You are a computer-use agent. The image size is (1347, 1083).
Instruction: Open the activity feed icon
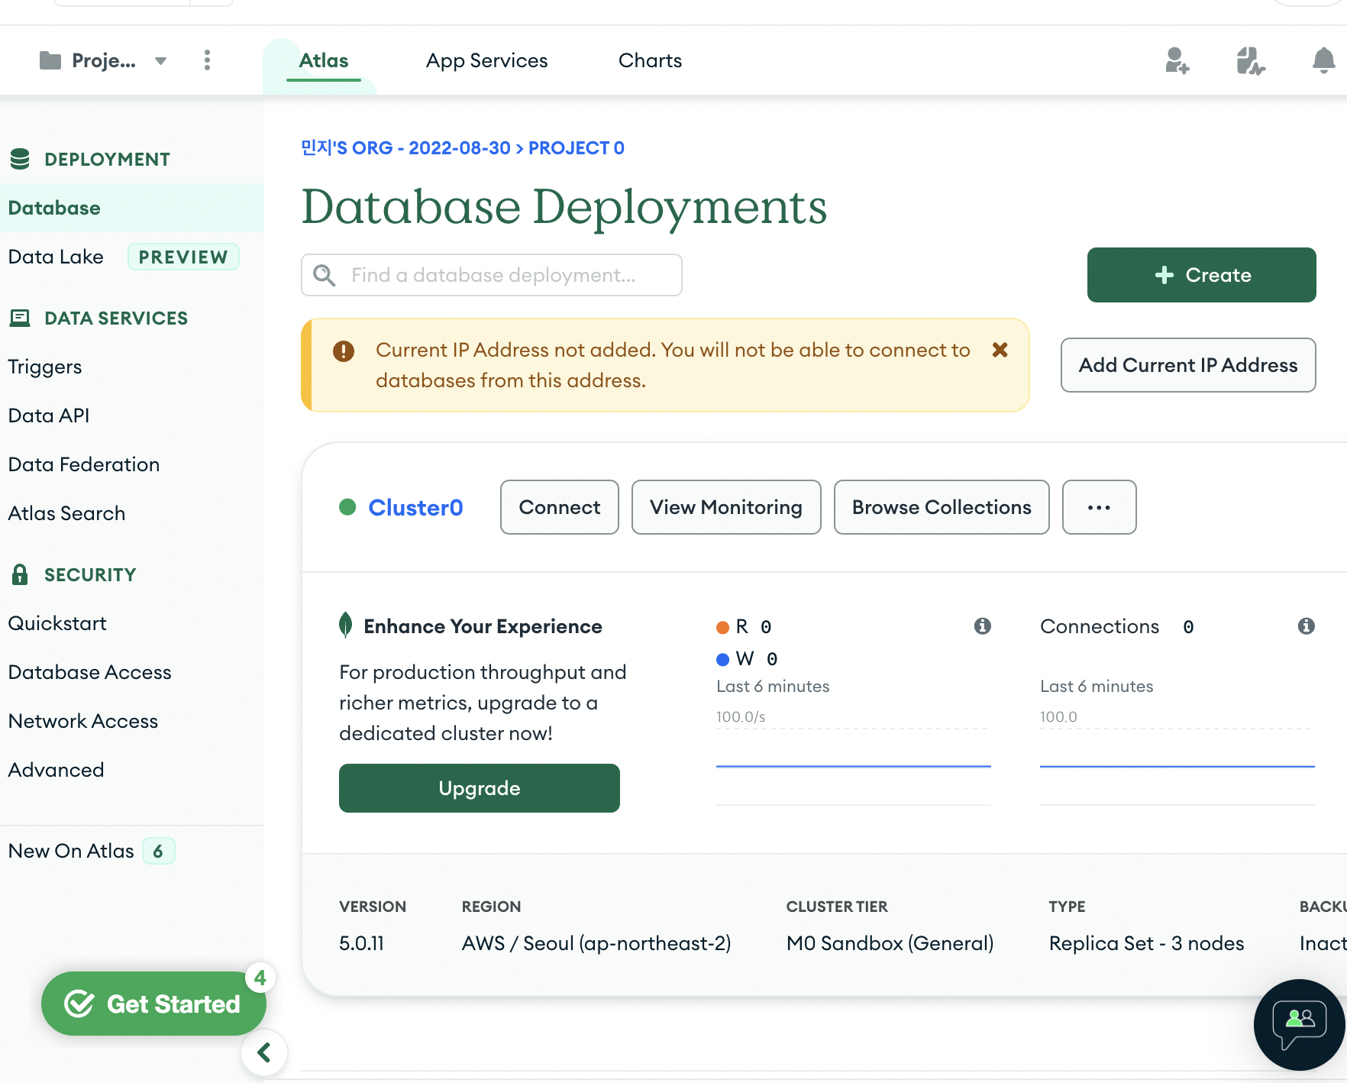pos(1250,60)
